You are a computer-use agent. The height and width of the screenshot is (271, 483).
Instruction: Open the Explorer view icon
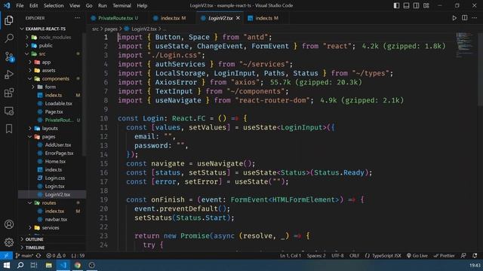(9, 20)
